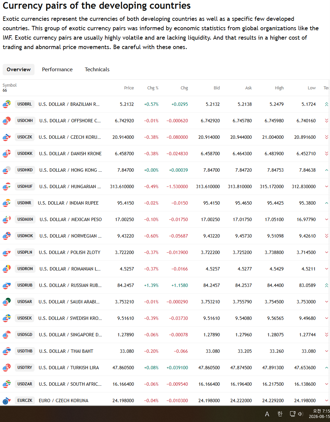Click USDRUB change percent +1.39%
Viewport: 330px width, 422px height.
click(151, 285)
